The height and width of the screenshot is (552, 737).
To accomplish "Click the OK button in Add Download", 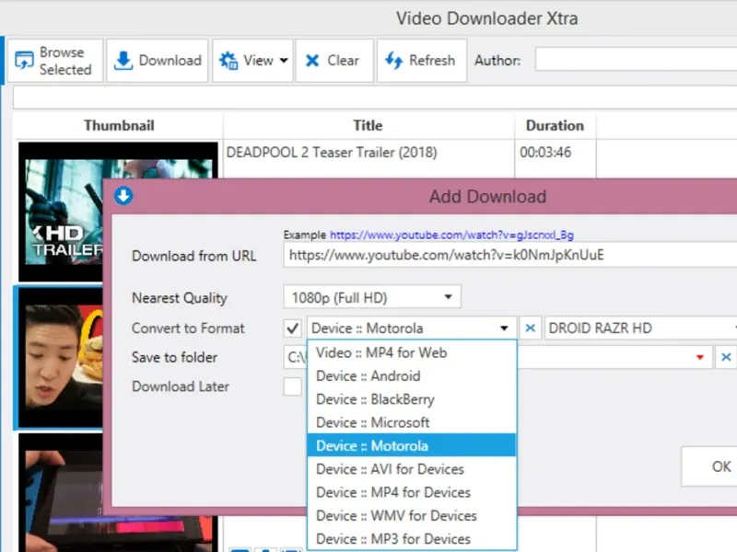I will click(709, 466).
